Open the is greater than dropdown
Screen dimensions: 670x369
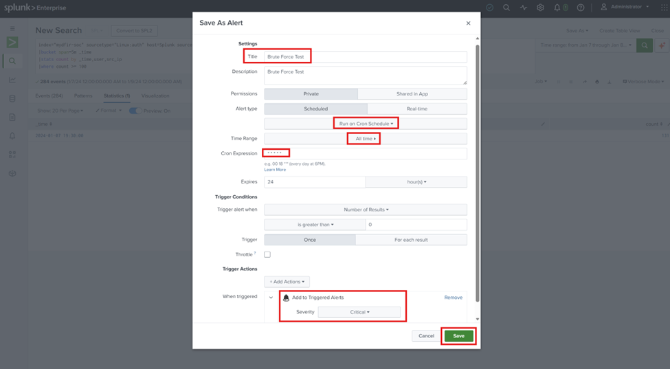[315, 225]
